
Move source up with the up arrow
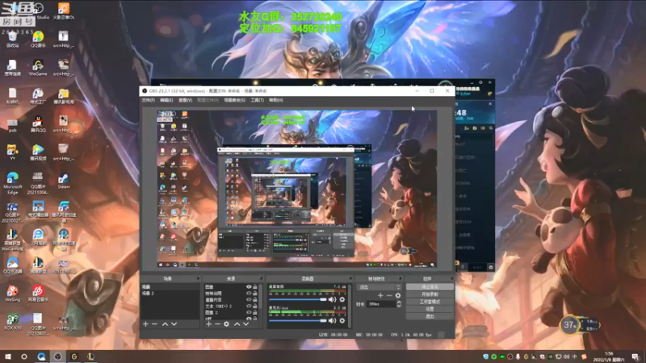pyautogui.click(x=237, y=324)
